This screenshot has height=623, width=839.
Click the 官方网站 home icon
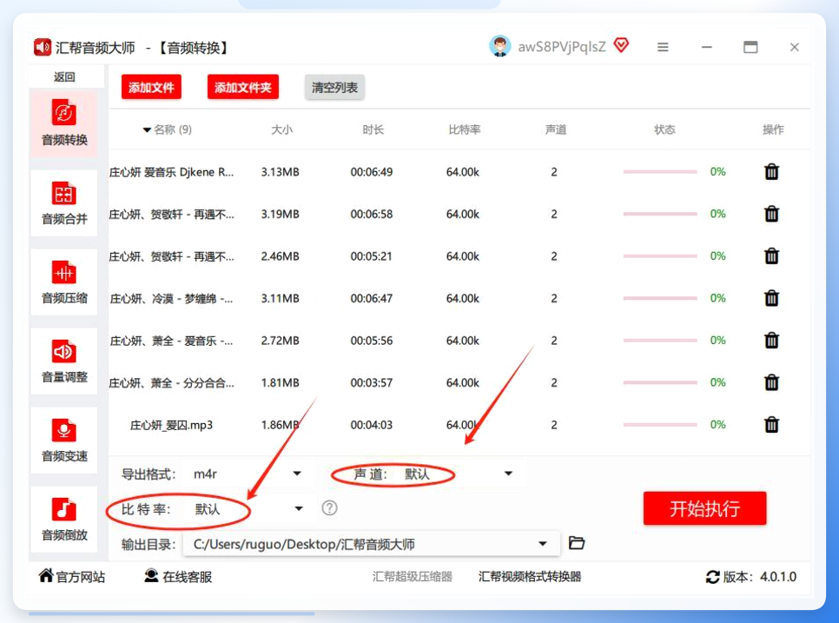pyautogui.click(x=46, y=576)
